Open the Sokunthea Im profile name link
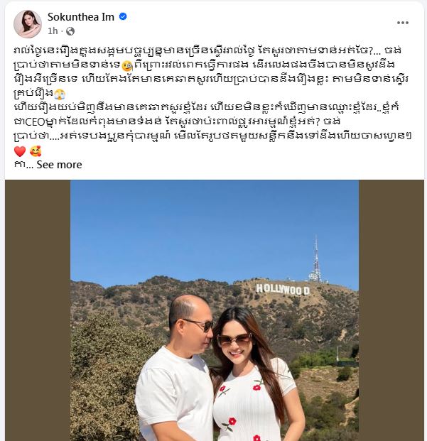 [x=81, y=17]
